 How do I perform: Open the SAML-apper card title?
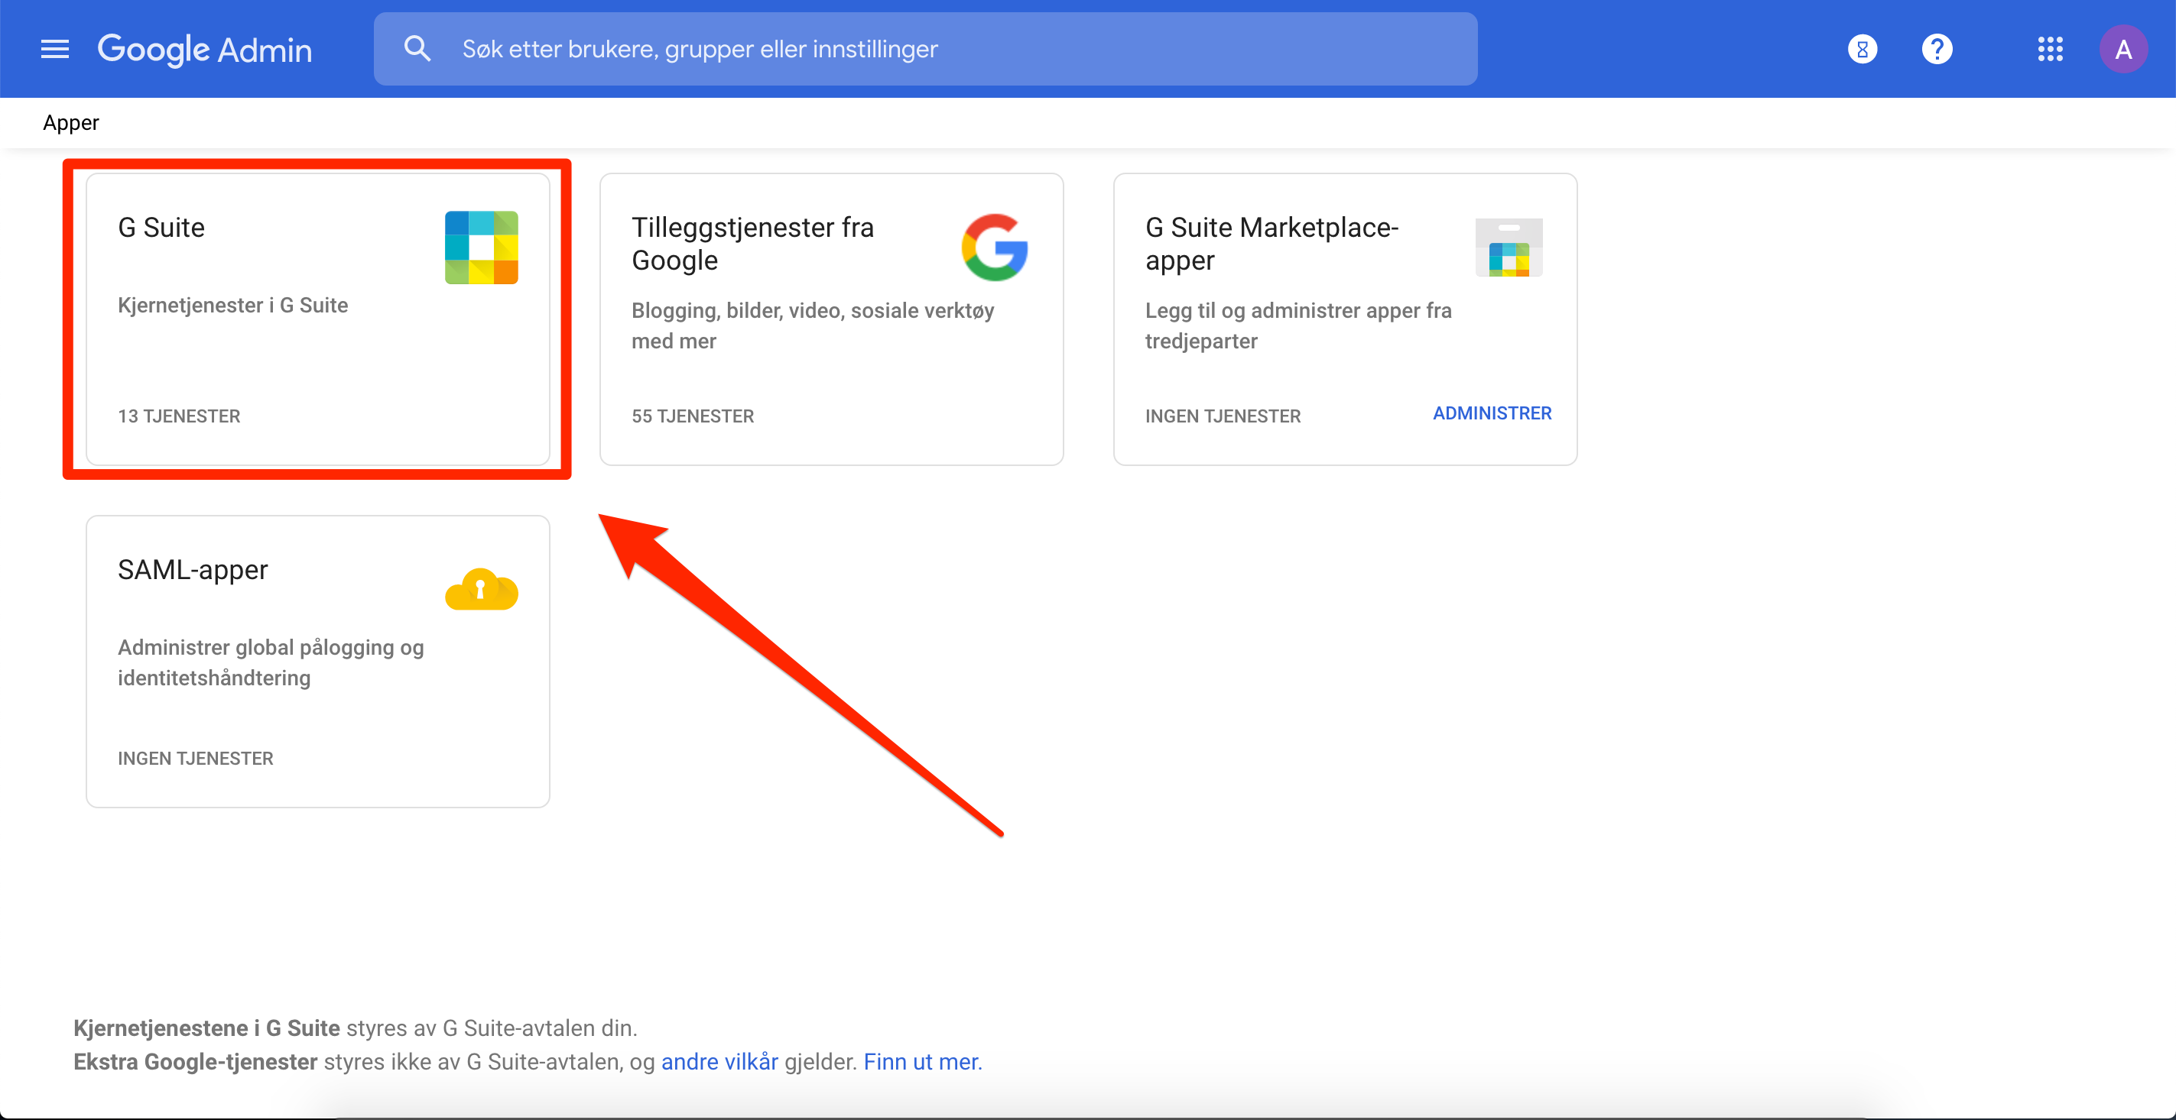(193, 570)
